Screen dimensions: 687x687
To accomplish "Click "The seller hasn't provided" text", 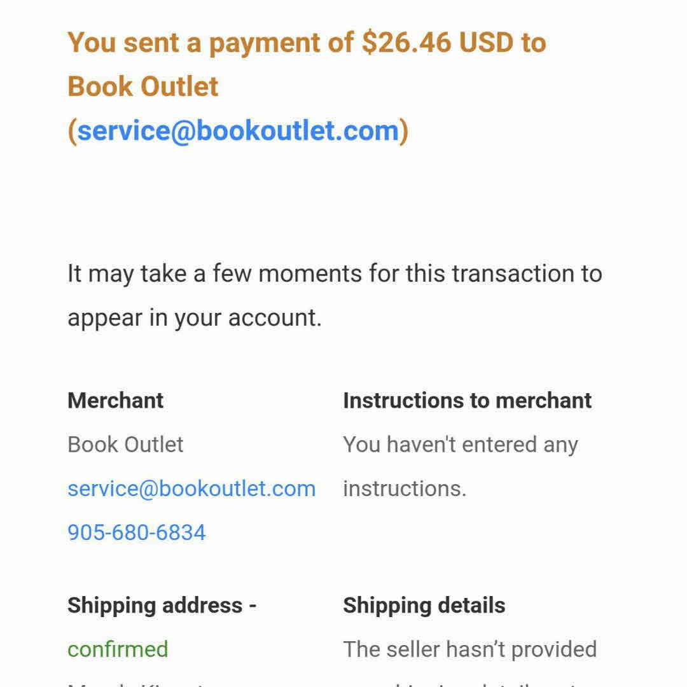I will click(x=469, y=649).
